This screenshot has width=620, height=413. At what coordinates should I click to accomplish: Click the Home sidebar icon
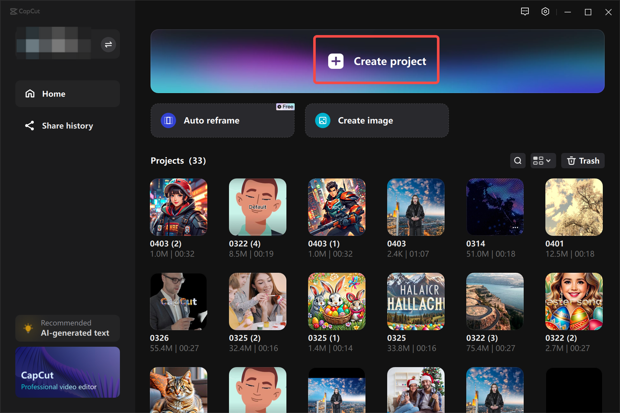click(30, 93)
